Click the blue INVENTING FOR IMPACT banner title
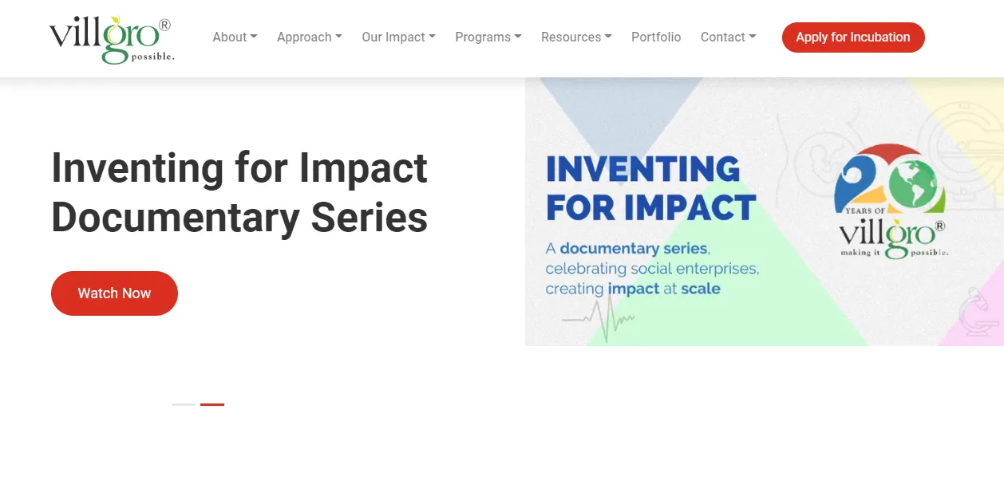 pos(650,188)
